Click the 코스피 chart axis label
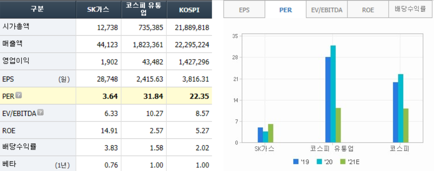 click(x=400, y=149)
